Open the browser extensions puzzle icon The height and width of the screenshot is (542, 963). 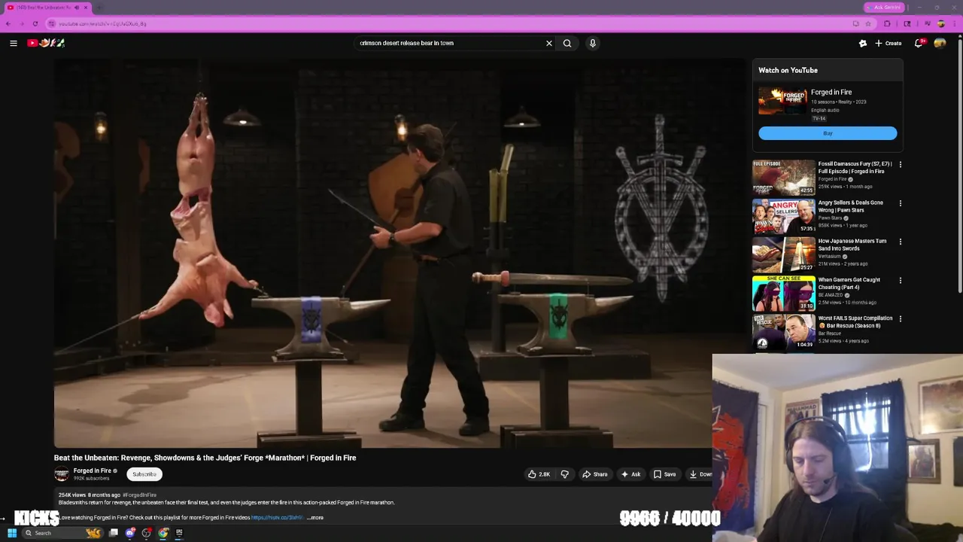(888, 23)
